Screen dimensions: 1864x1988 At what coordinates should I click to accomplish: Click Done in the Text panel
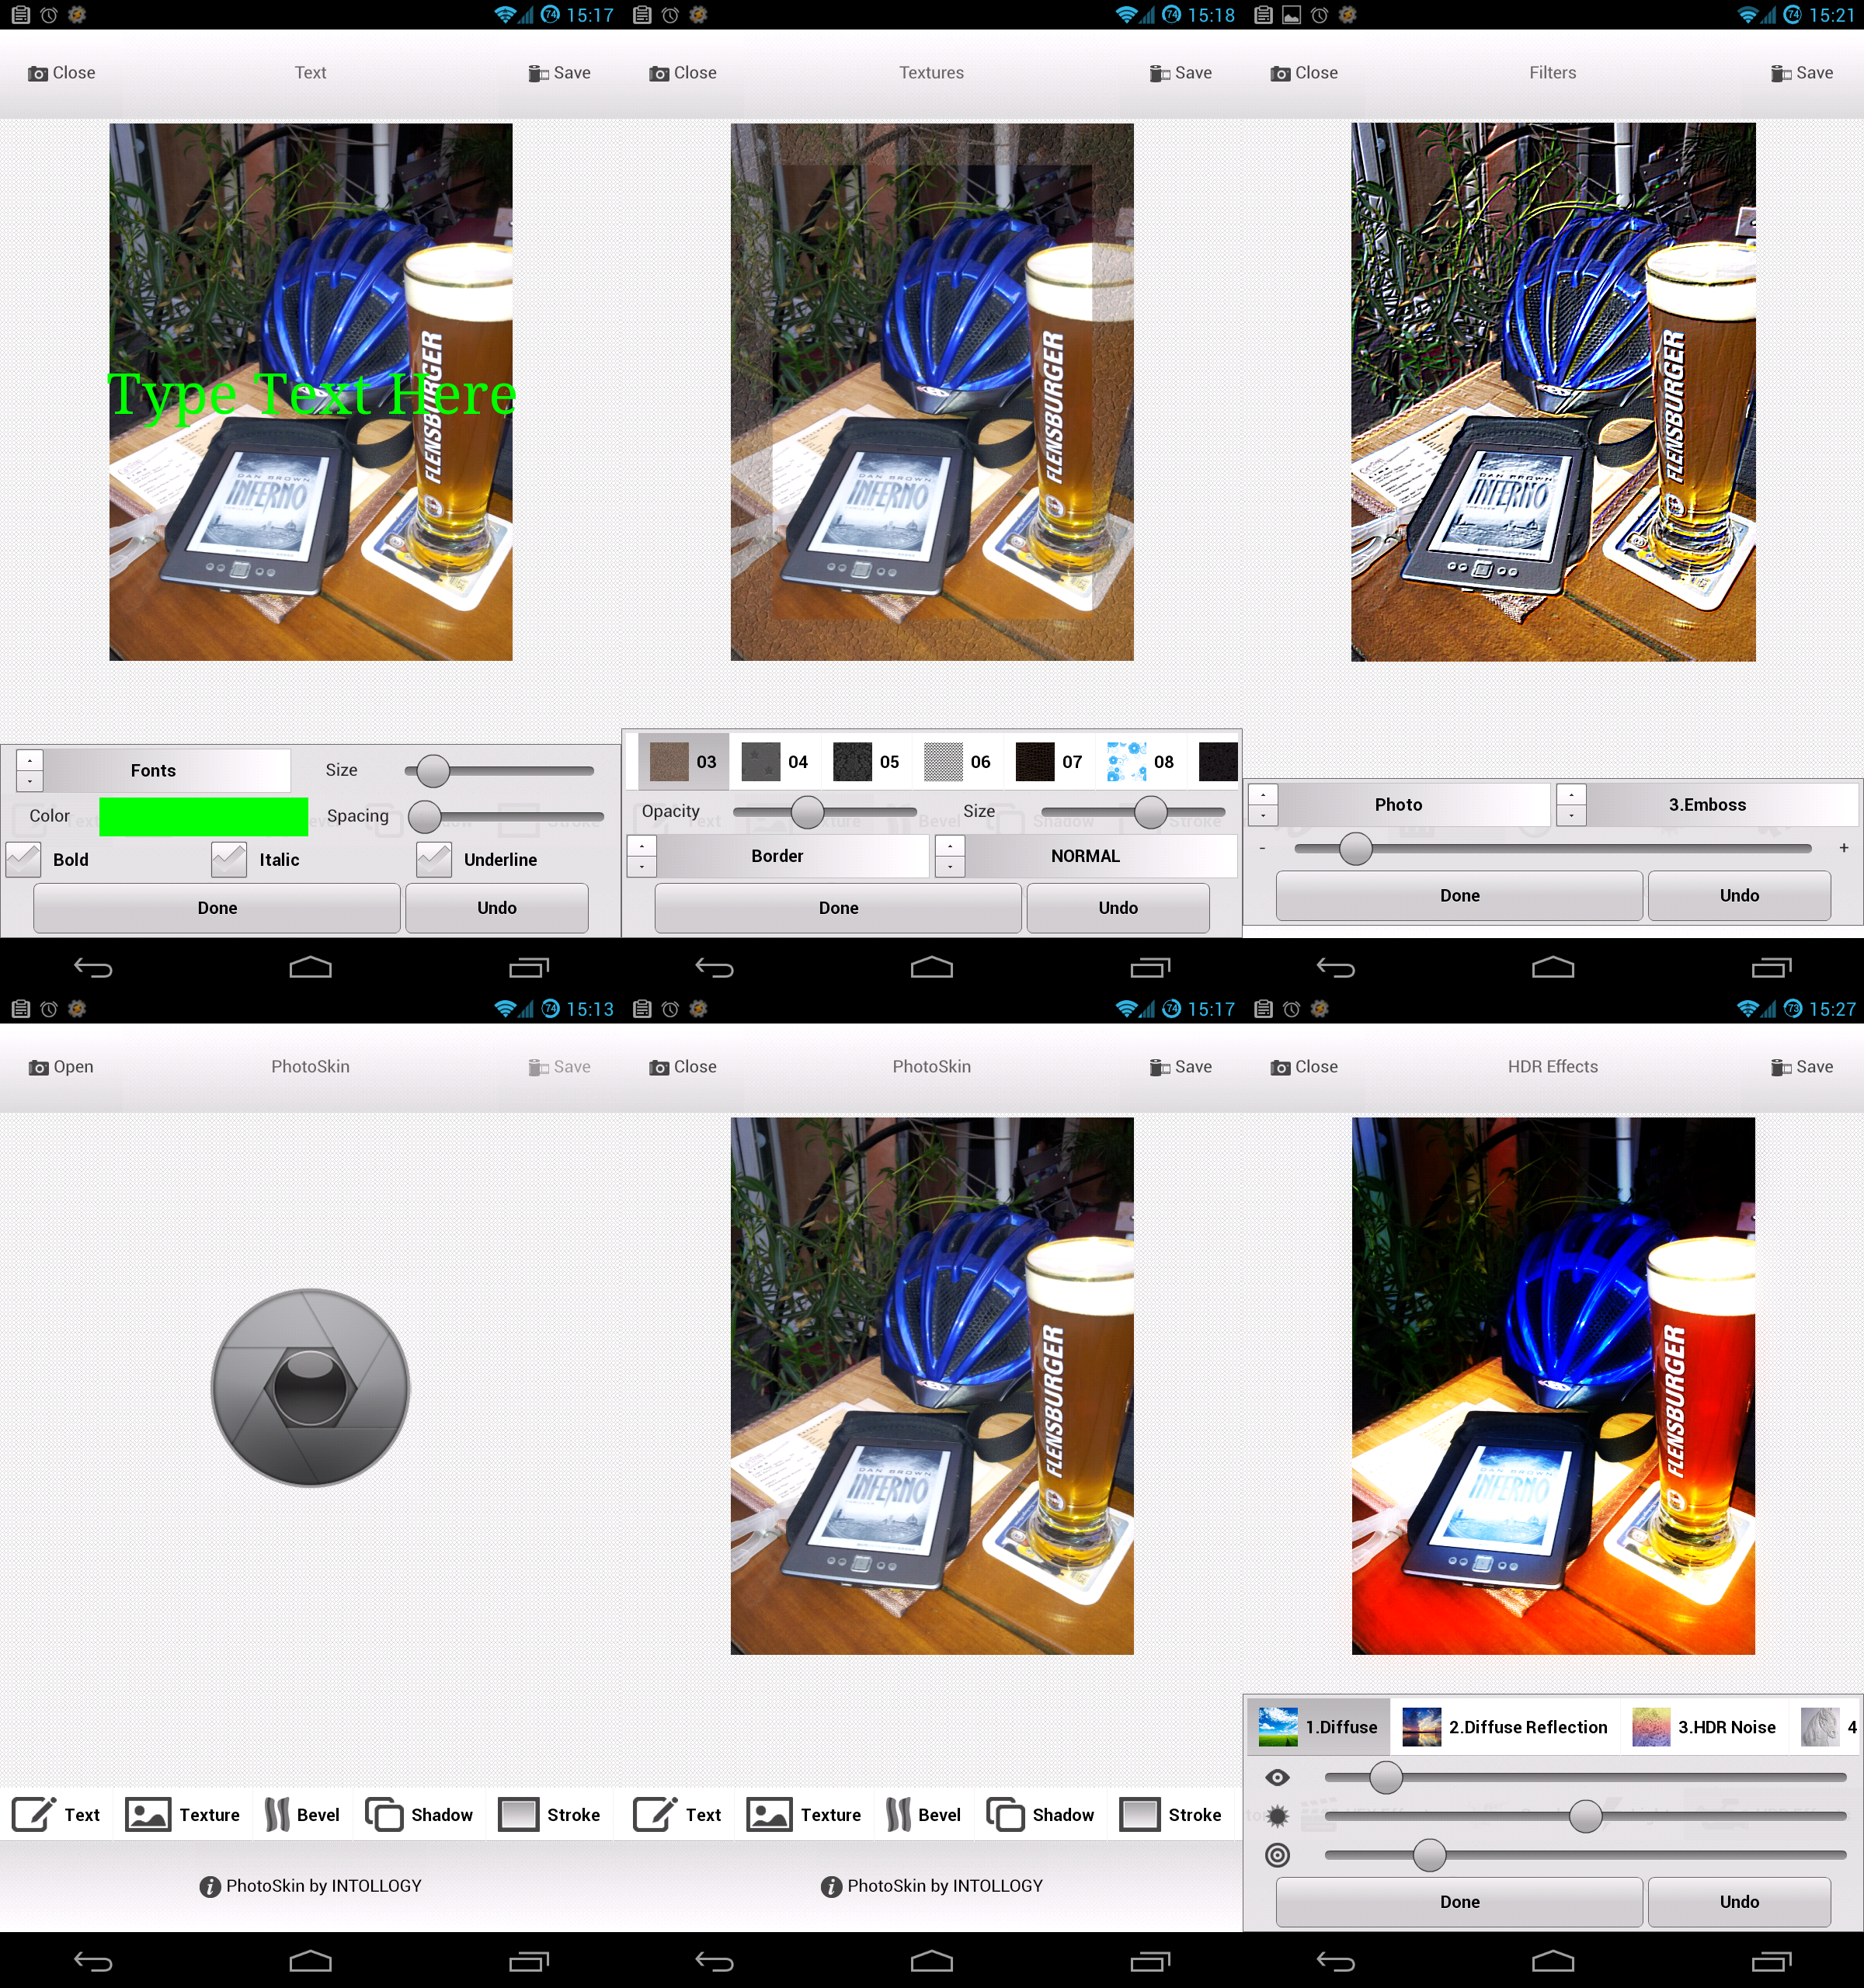tap(217, 908)
